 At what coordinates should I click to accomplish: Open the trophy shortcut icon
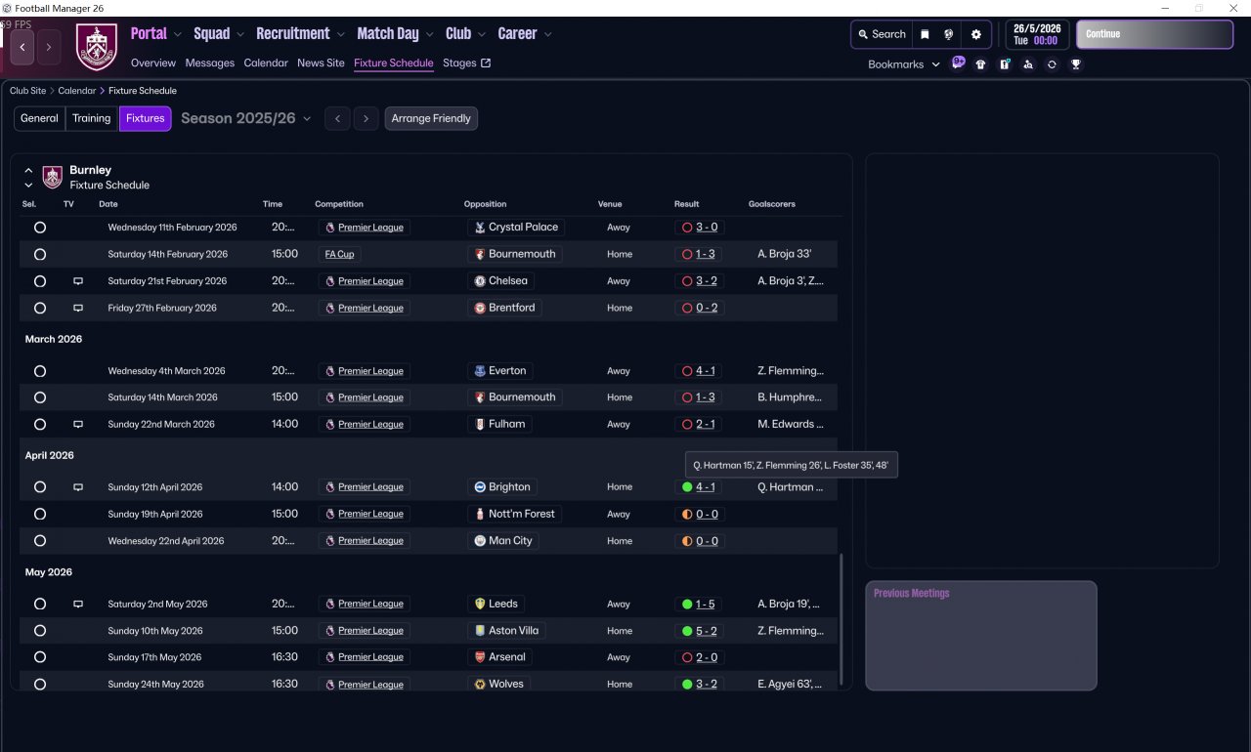[1076, 64]
